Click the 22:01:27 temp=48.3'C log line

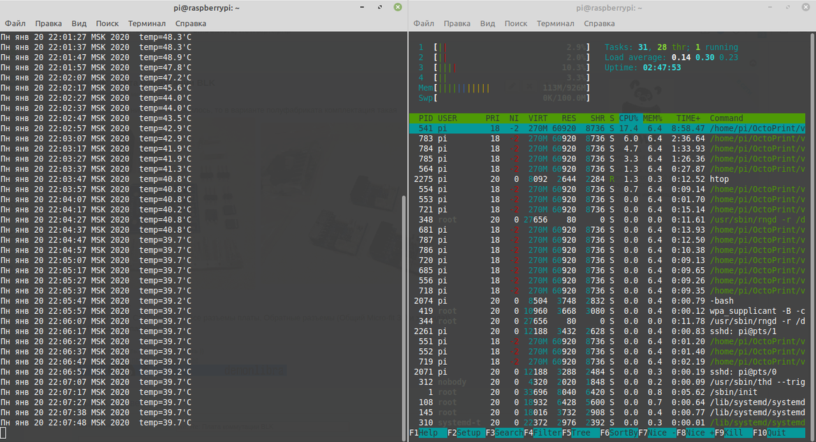(96, 37)
